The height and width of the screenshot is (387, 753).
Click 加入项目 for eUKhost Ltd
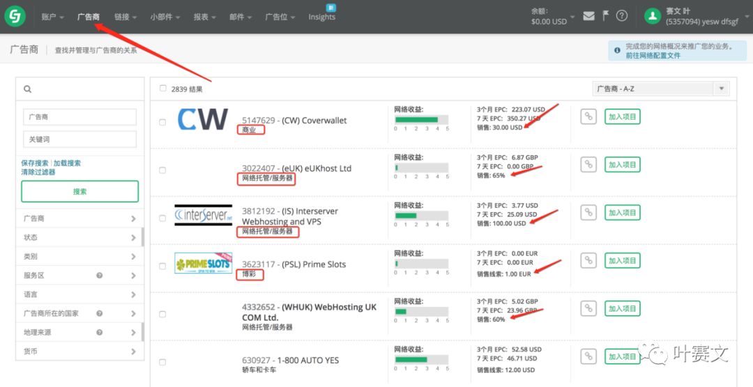[623, 164]
